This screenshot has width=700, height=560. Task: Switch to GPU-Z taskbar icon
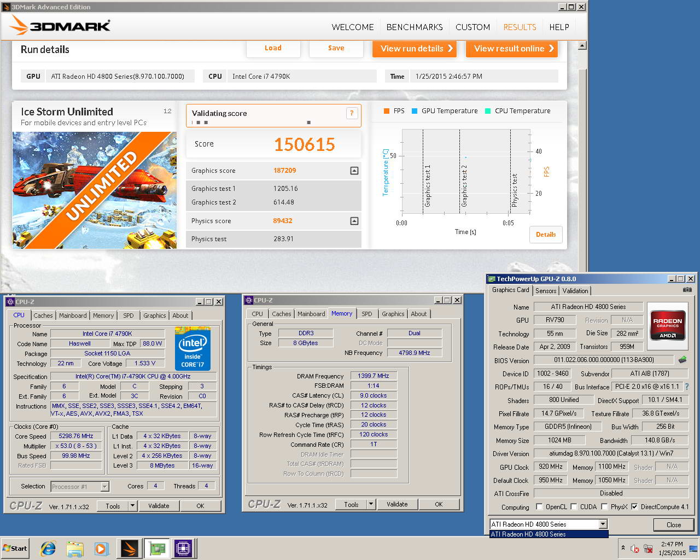click(x=157, y=549)
